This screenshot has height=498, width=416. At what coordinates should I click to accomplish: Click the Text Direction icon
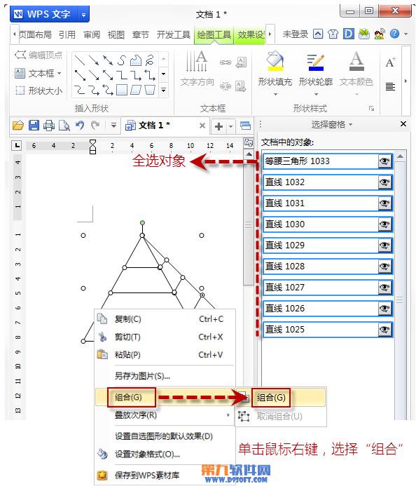pyautogui.click(x=197, y=61)
